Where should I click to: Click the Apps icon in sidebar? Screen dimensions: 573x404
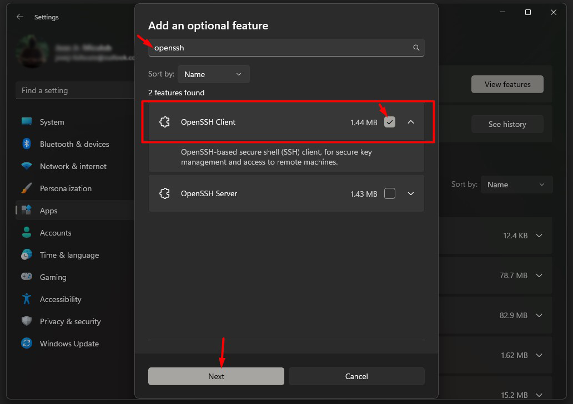[26, 210]
